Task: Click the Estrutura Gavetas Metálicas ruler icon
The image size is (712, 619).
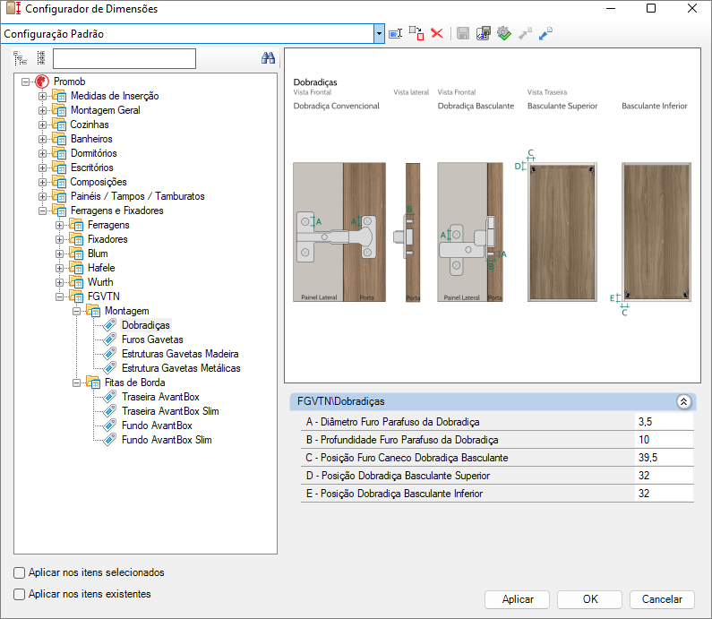Action: point(110,368)
